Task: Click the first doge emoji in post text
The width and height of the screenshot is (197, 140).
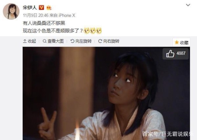Action: pos(86,30)
